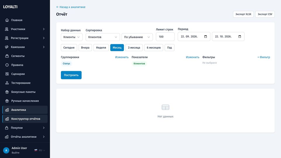Click the Сценарии sidebar icon
Viewport: 281px width, 158px height.
tap(7, 74)
